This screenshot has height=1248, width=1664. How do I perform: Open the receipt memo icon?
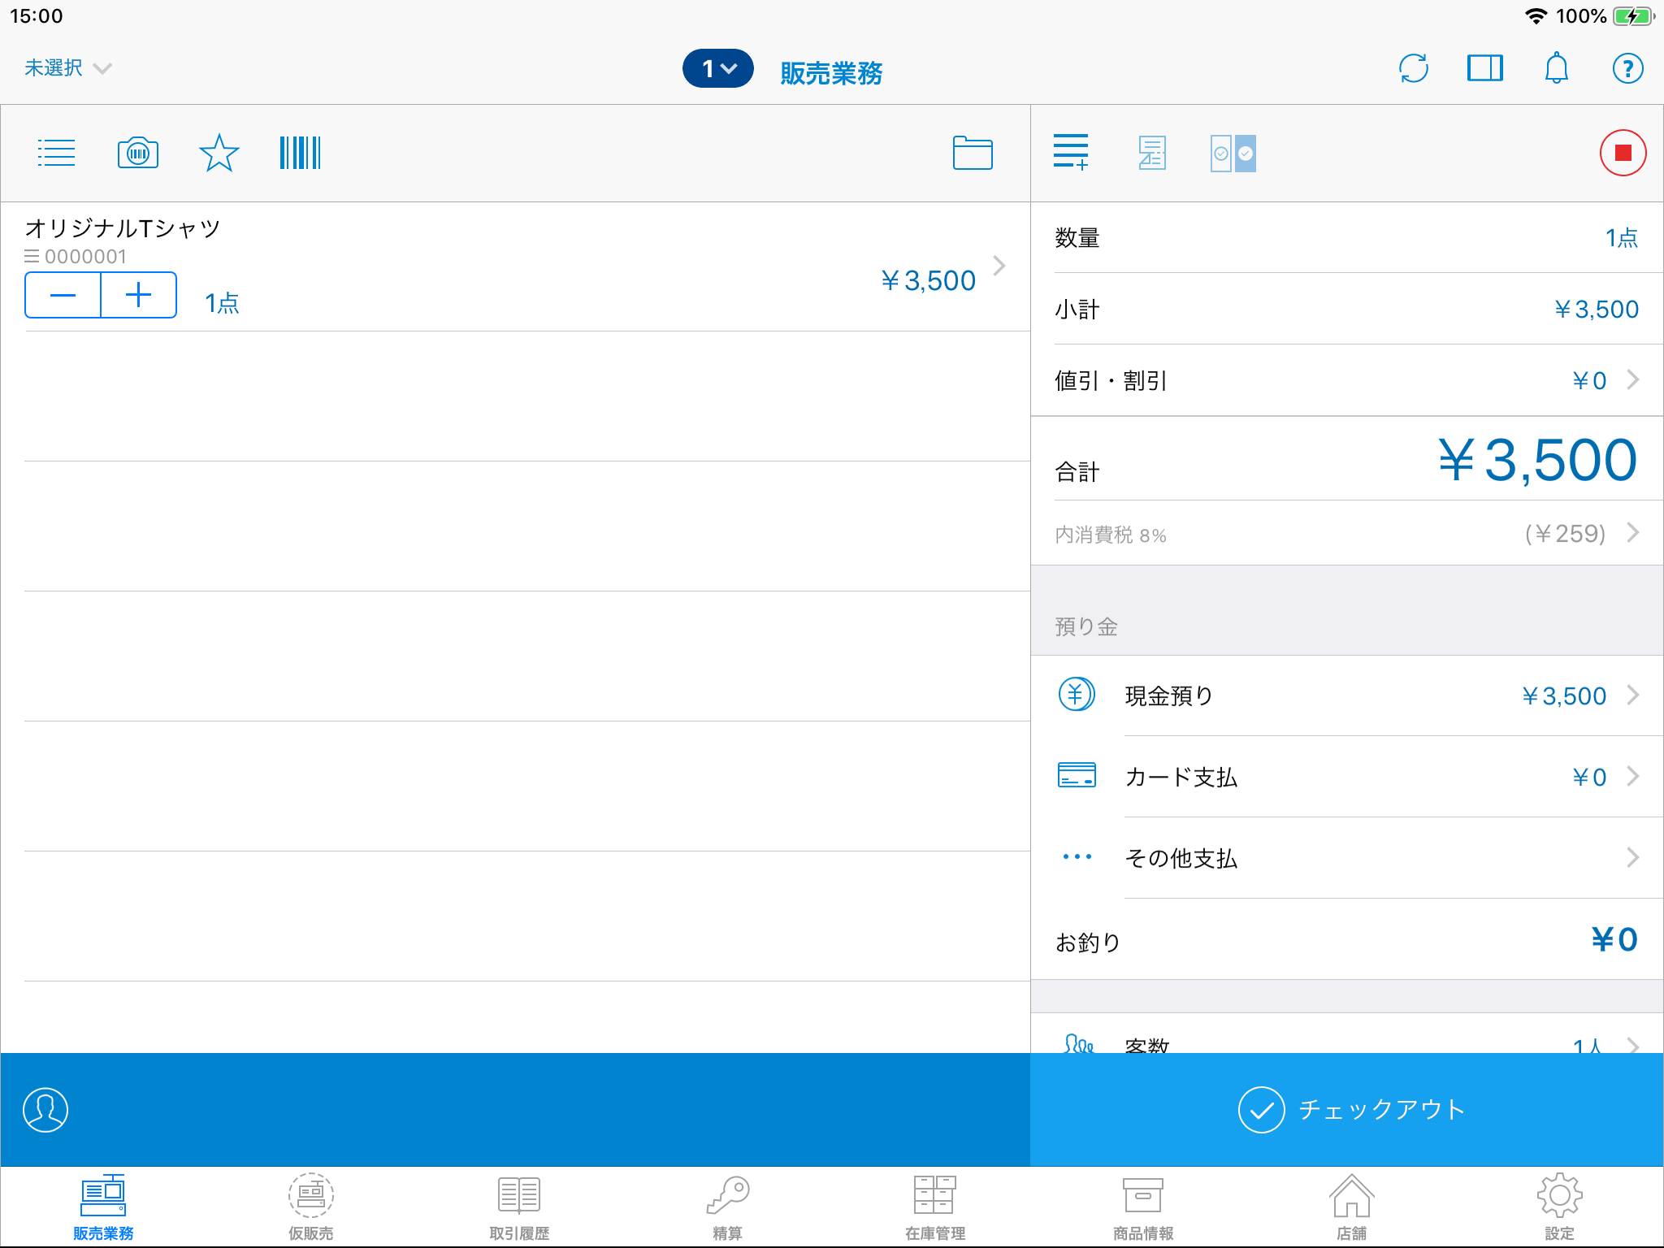[x=1152, y=153]
